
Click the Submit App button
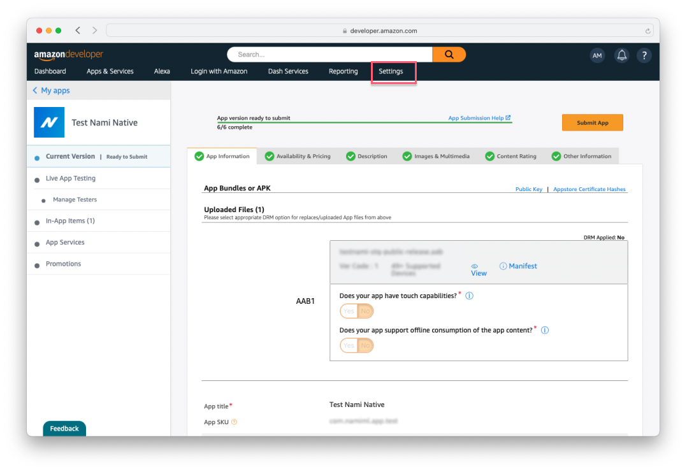pyautogui.click(x=593, y=122)
